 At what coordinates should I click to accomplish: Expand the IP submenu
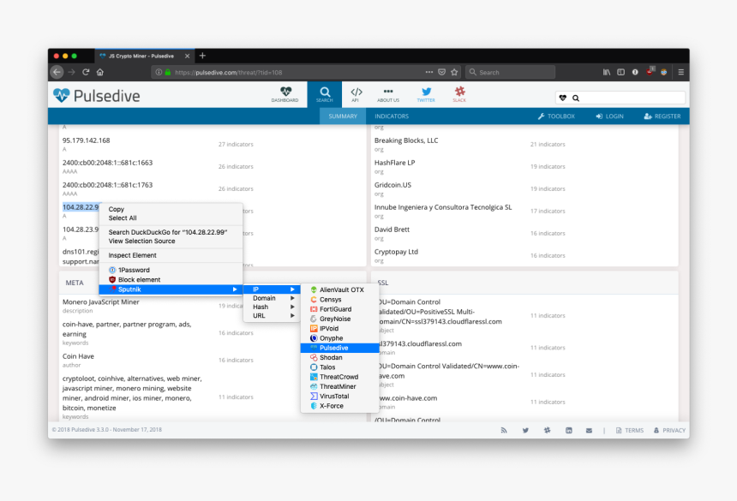[273, 289]
